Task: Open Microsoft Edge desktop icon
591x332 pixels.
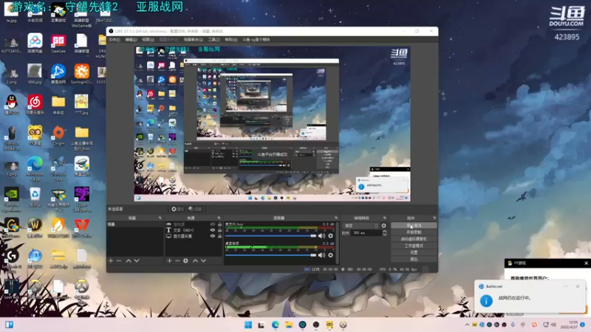Action: click(x=35, y=168)
